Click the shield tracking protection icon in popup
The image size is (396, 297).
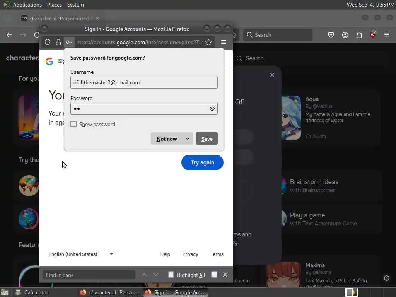pyautogui.click(x=48, y=42)
